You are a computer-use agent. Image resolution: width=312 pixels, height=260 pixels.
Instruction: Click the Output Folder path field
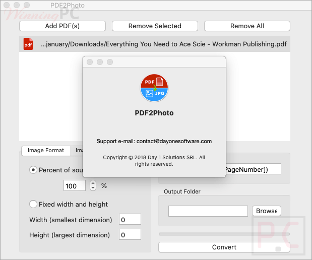(x=208, y=211)
